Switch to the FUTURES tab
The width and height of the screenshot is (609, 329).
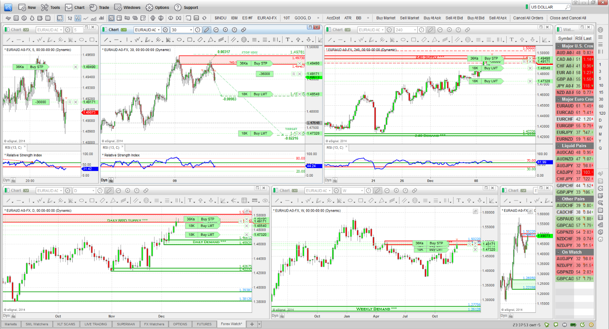(204, 324)
